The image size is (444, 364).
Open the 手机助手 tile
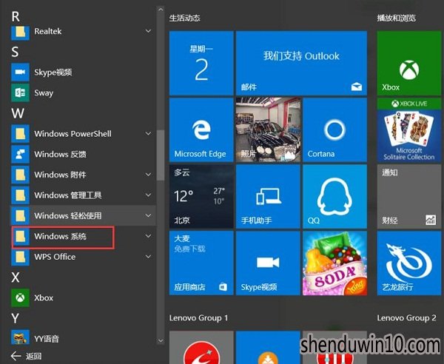click(x=268, y=197)
